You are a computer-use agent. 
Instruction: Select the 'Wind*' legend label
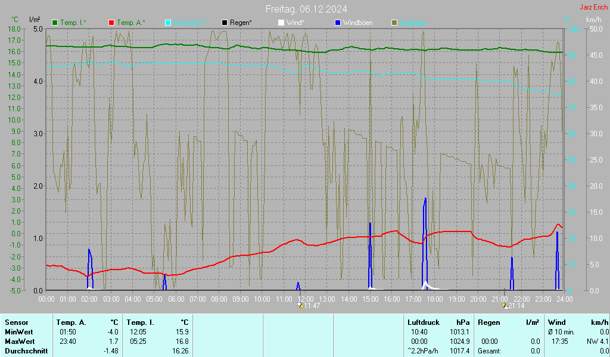click(x=295, y=23)
